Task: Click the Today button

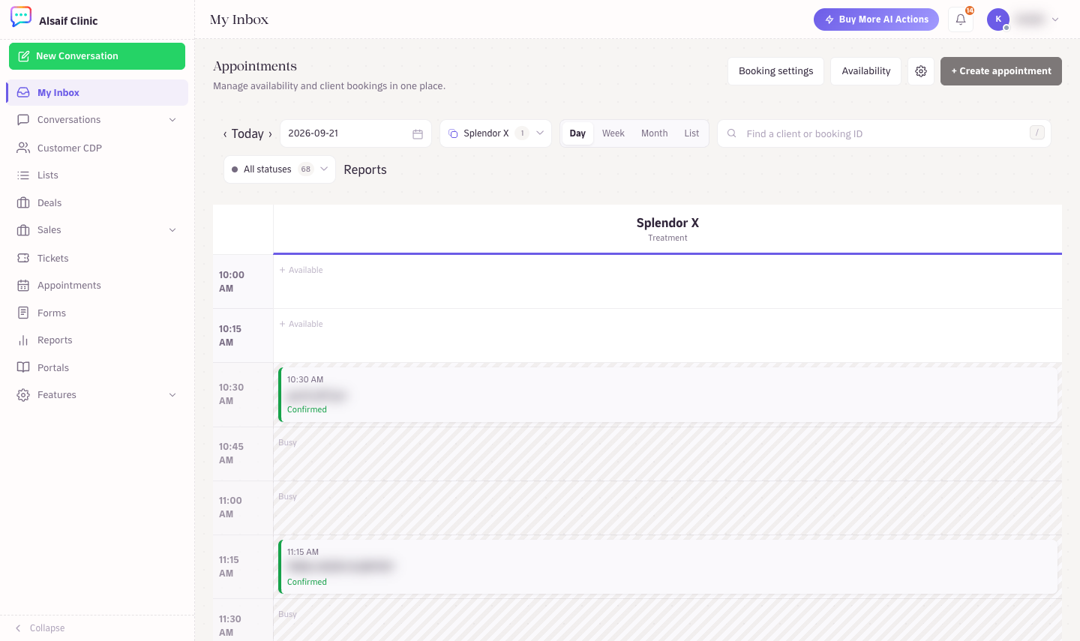Action: [247, 133]
